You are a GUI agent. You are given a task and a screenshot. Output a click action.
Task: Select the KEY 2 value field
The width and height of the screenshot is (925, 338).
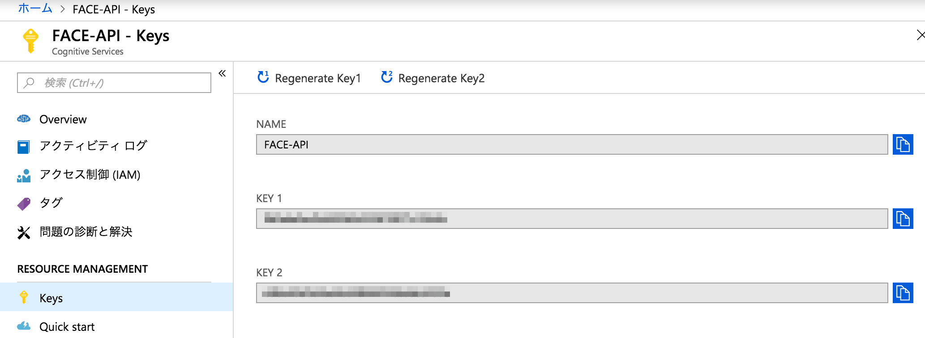tap(571, 293)
